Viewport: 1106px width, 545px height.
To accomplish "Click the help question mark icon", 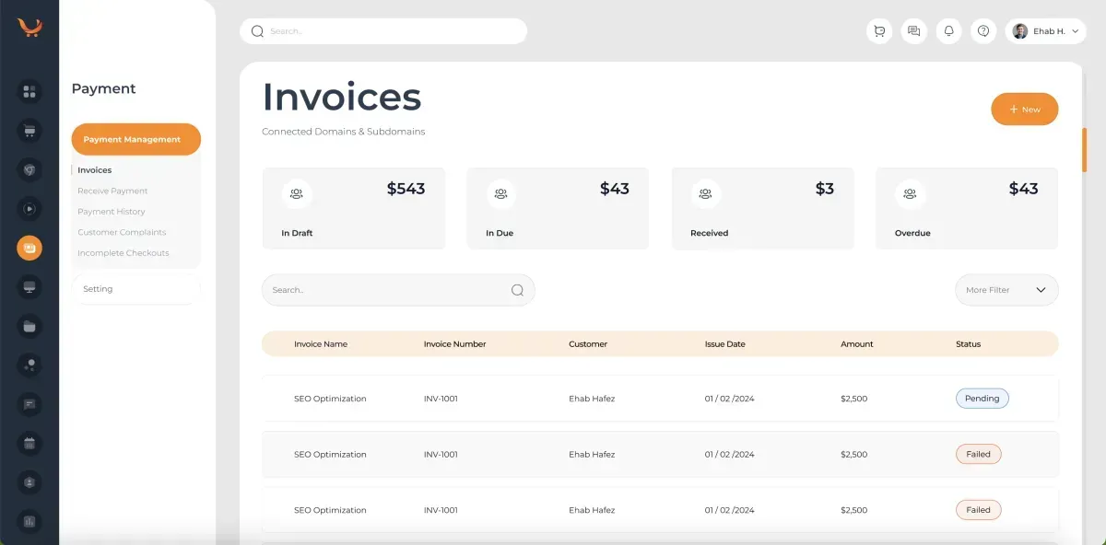I will 983,31.
